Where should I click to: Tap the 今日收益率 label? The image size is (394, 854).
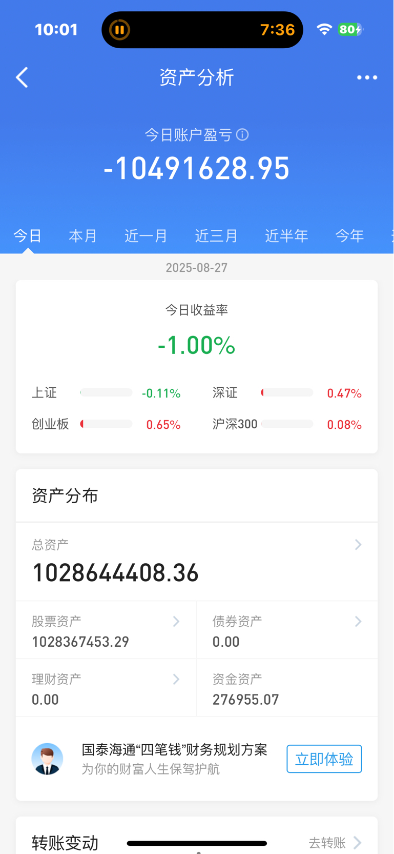coord(197,310)
